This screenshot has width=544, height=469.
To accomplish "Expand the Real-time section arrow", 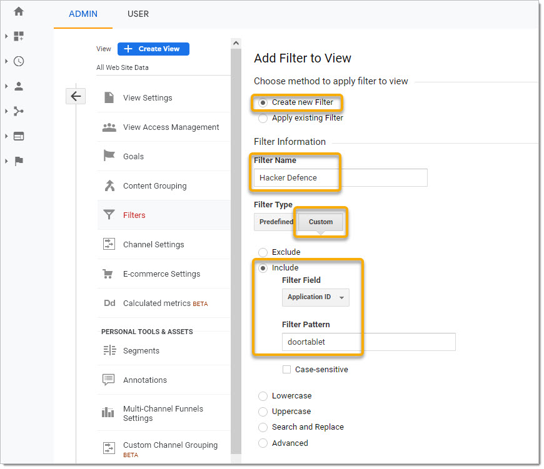I will pyautogui.click(x=6, y=61).
